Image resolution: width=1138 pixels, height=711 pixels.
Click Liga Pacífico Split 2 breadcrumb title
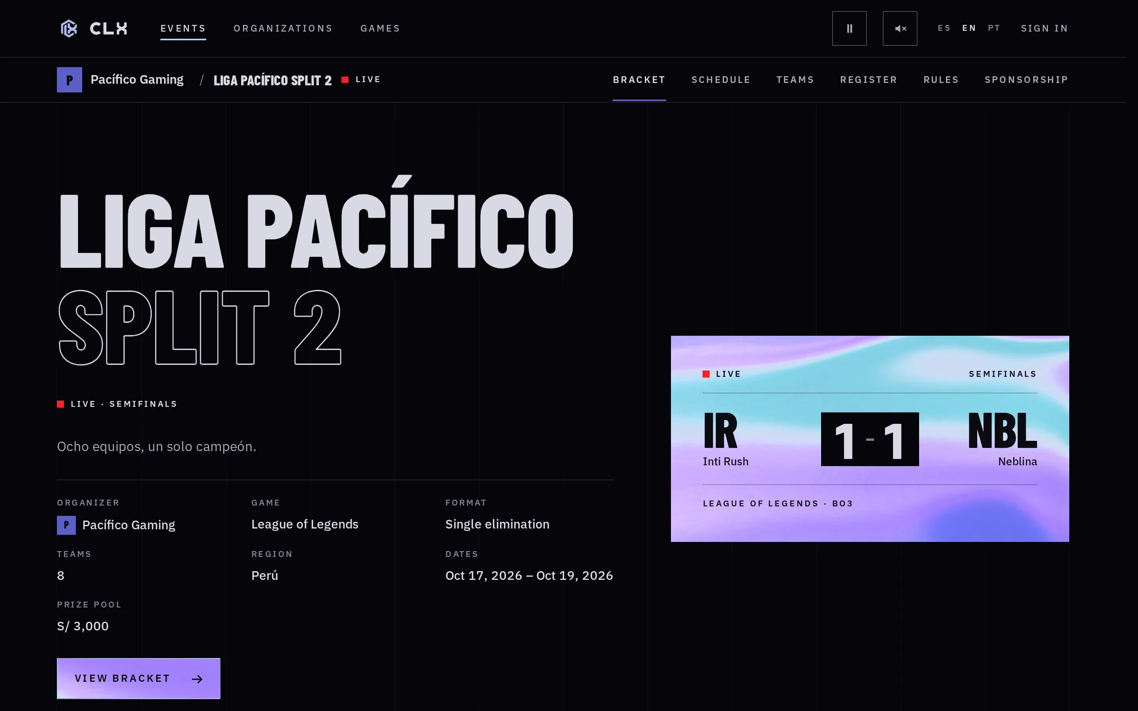click(272, 80)
